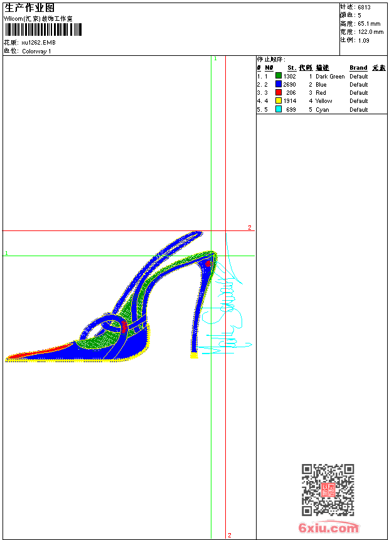Image resolution: width=389 pixels, height=540 pixels.
Task: Click the St. column header
Action: point(291,68)
